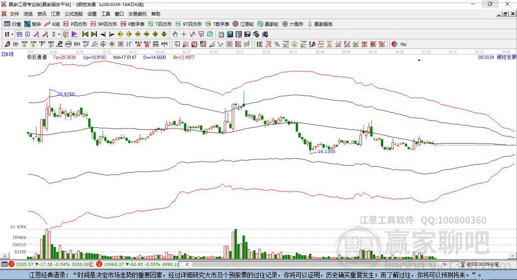
Task: Open the 江恩 menu
Action: click(56, 14)
